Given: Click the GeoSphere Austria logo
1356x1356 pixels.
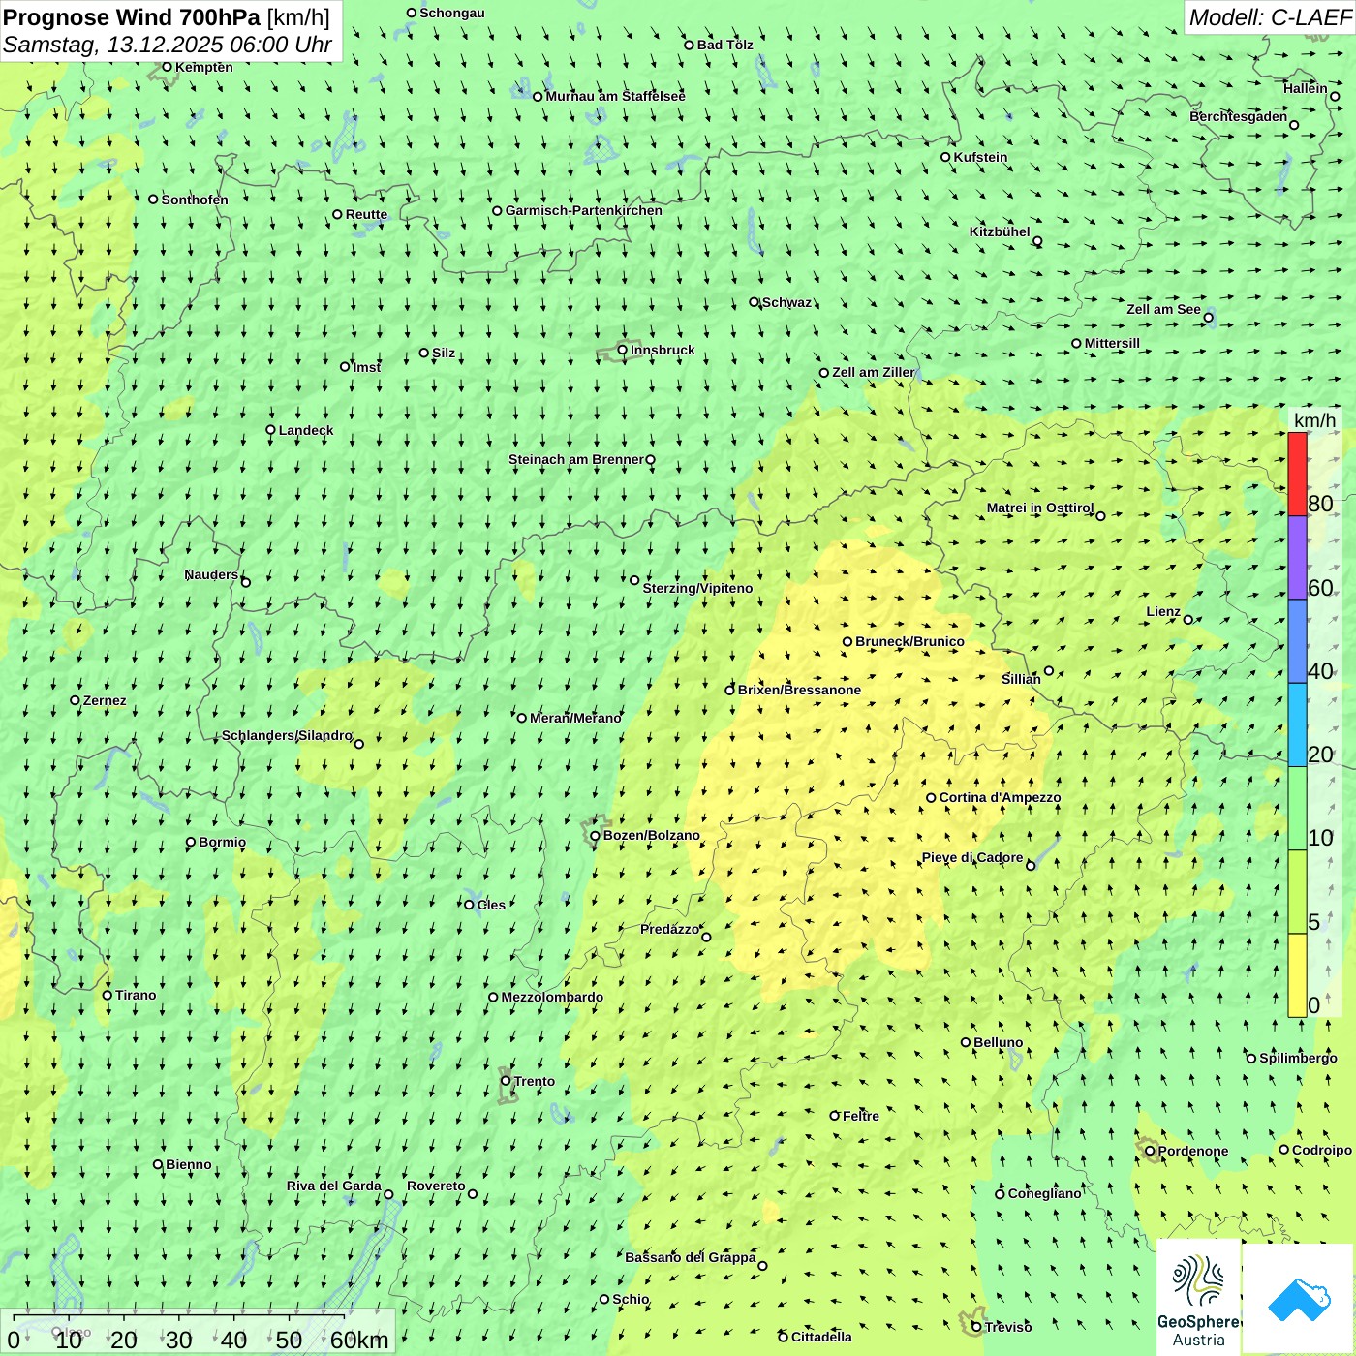Looking at the screenshot, I should click(1199, 1298).
